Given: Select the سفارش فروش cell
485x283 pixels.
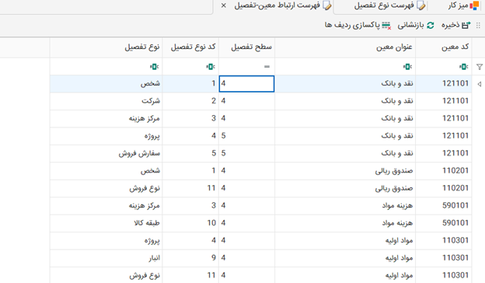Looking at the screenshot, I should pos(106,153).
